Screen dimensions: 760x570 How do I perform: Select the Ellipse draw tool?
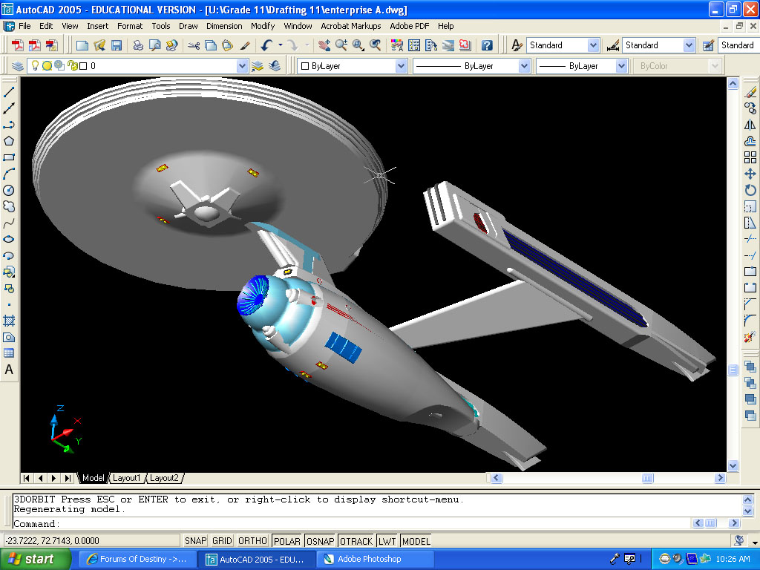point(9,240)
